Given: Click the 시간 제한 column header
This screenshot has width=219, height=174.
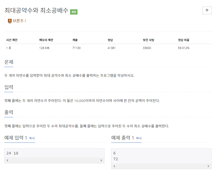Looking at the screenshot, I should pyautogui.click(x=12, y=40).
